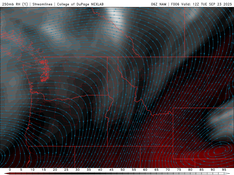Click the color scale label "70"
The width and height of the screenshot is (234, 175).
pos(168,170)
